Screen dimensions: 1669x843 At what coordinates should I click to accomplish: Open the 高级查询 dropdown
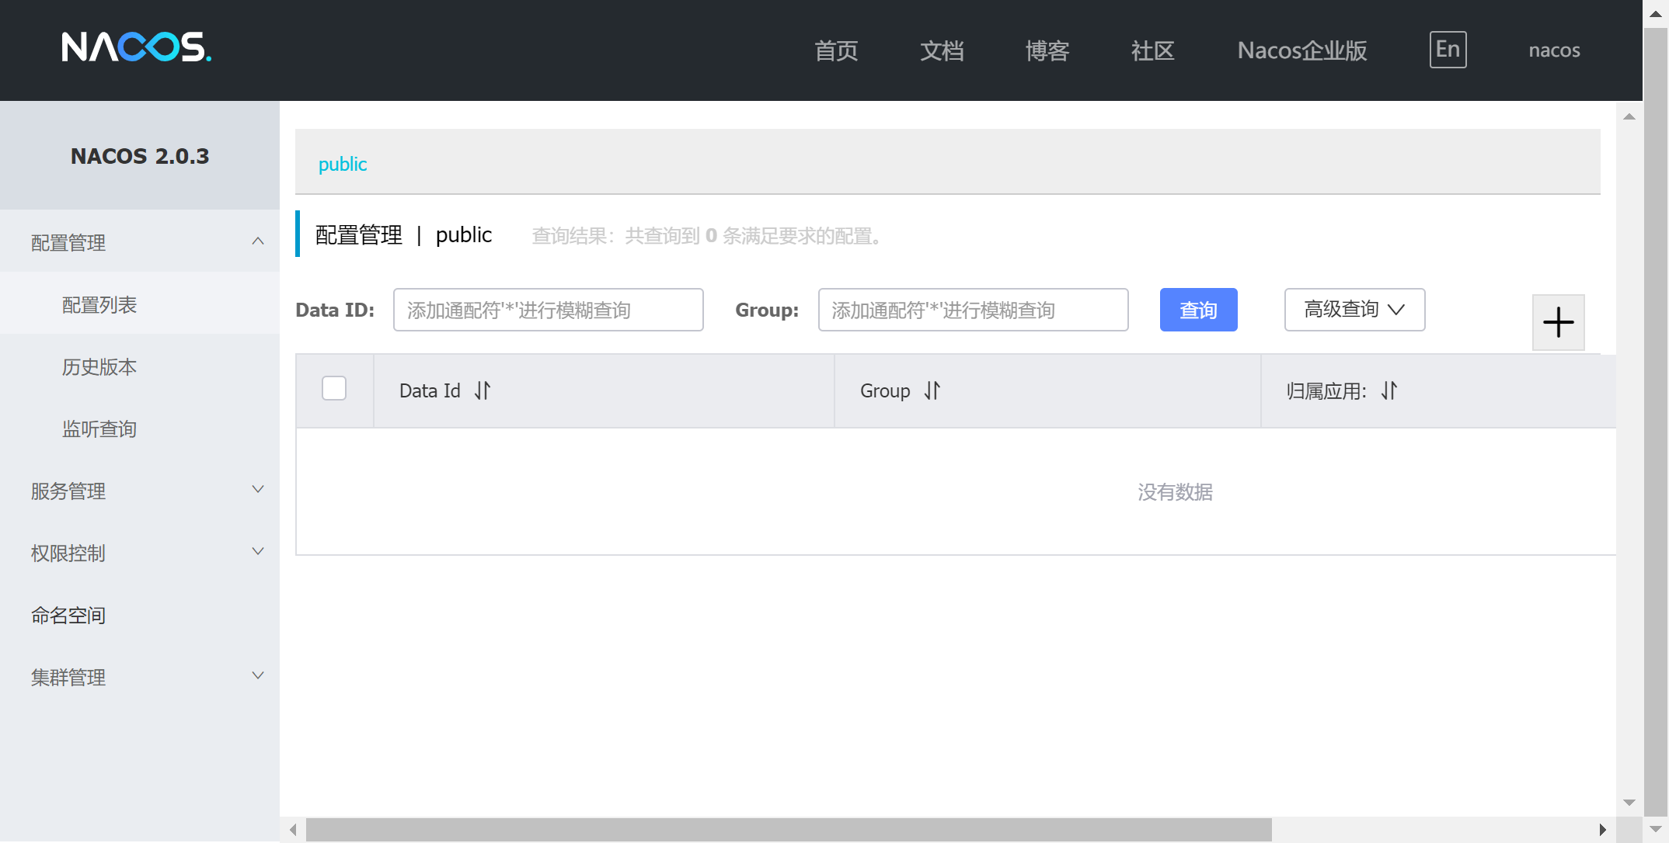[x=1354, y=310]
